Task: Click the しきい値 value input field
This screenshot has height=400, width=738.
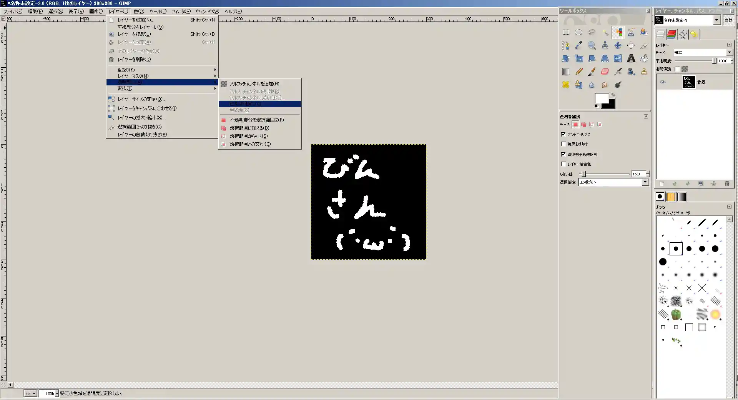Action: point(638,174)
